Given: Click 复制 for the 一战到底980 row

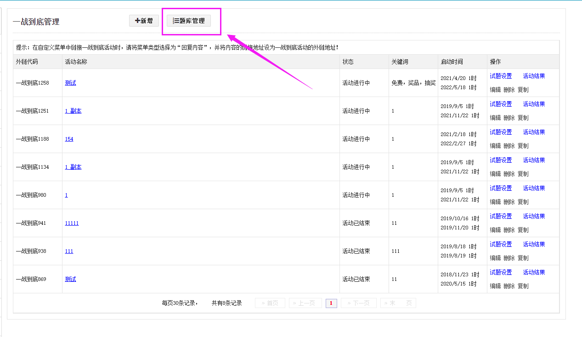Looking at the screenshot, I should click(523, 202).
